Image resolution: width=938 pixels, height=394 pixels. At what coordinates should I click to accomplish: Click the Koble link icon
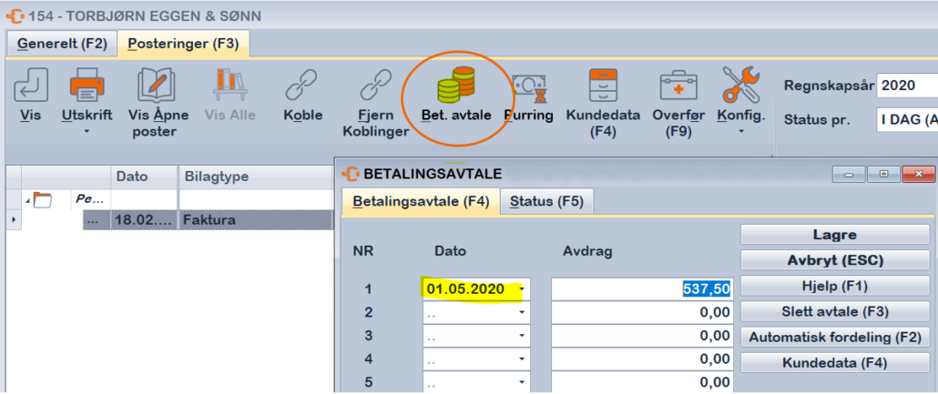(x=302, y=85)
